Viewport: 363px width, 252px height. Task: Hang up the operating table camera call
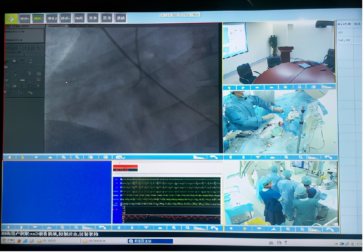(x=328, y=157)
